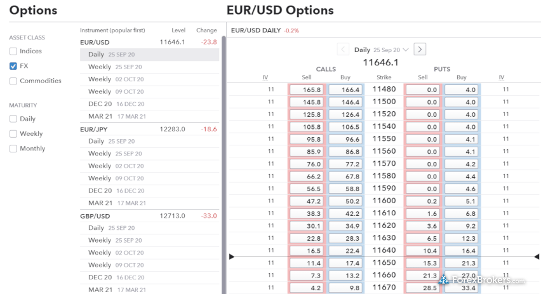Enable the Daily maturity checkbox
The width and height of the screenshot is (541, 294).
(13, 119)
